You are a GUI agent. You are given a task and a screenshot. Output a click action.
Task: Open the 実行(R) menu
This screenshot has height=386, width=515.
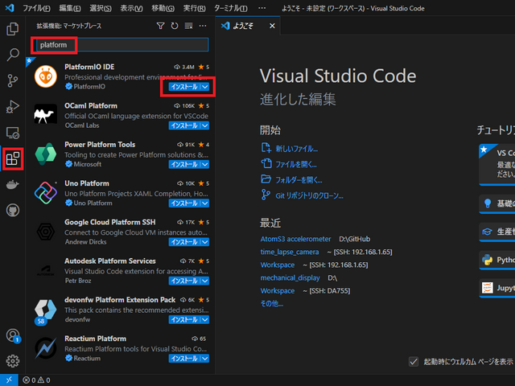[195, 8]
